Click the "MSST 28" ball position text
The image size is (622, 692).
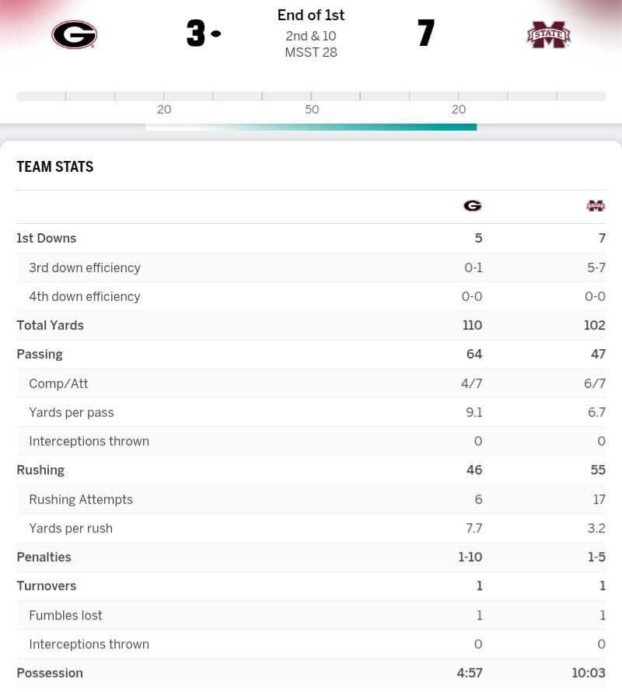[x=311, y=53]
